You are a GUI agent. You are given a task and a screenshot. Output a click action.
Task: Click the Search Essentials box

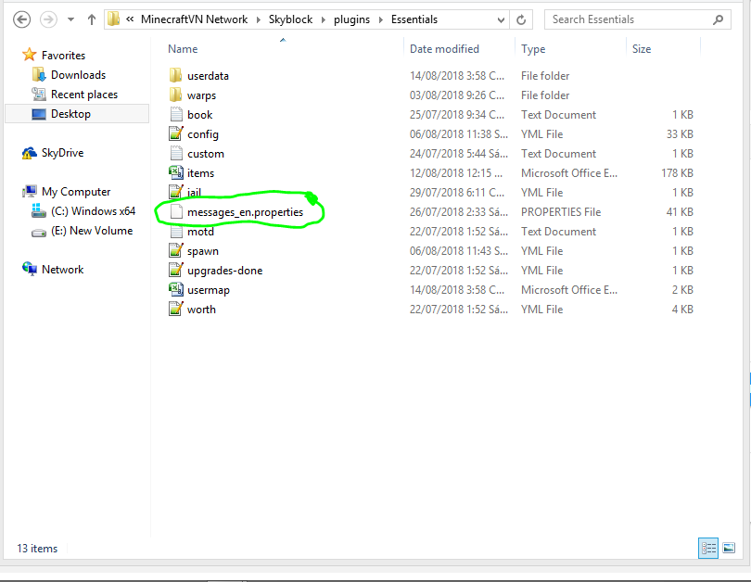coord(638,19)
